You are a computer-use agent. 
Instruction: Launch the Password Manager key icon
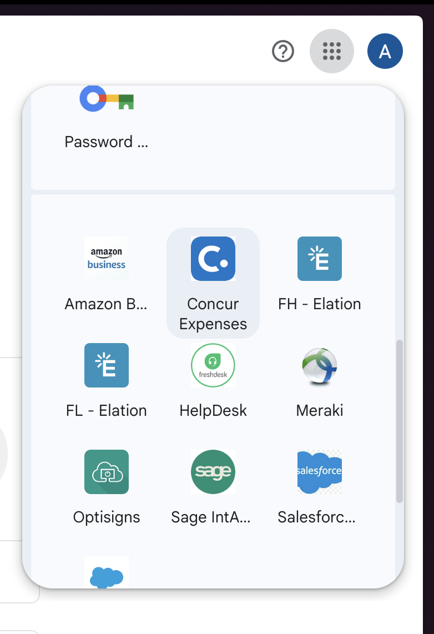tap(107, 98)
